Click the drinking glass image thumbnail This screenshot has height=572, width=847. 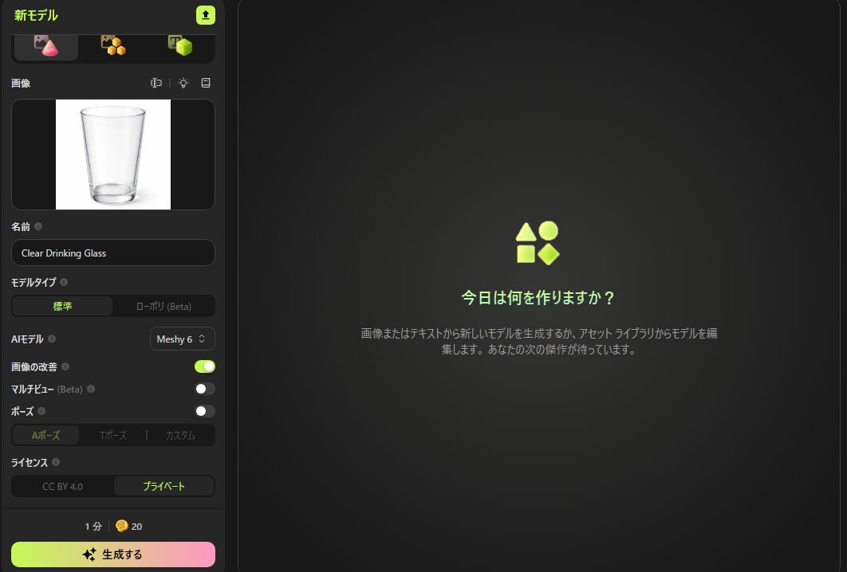coord(112,154)
